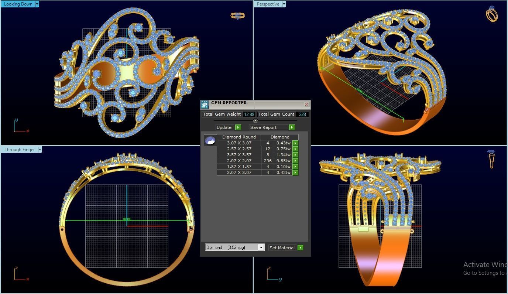Click the gem-on-ring icon in Looking Down view
The image size is (508, 294).
tap(237, 16)
